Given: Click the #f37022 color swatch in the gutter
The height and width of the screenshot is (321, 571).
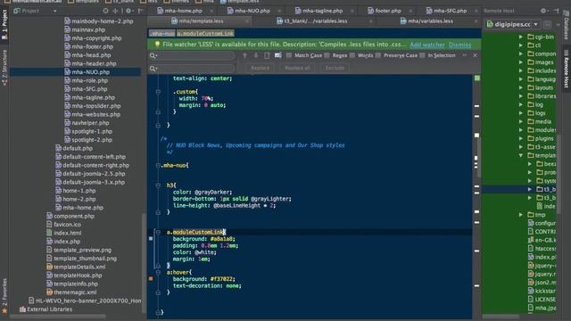Looking at the screenshot, I should tap(151, 279).
